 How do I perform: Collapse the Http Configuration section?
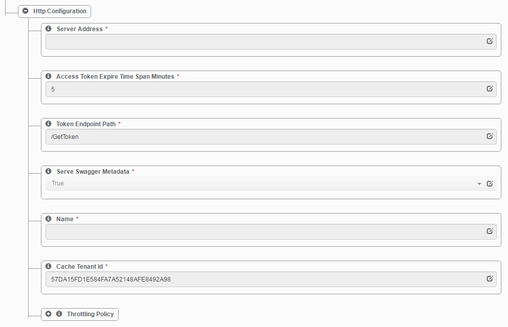click(x=25, y=11)
